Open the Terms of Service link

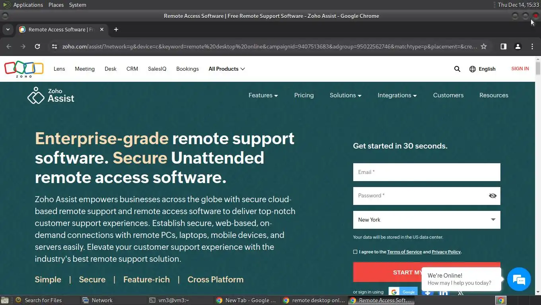(x=404, y=252)
